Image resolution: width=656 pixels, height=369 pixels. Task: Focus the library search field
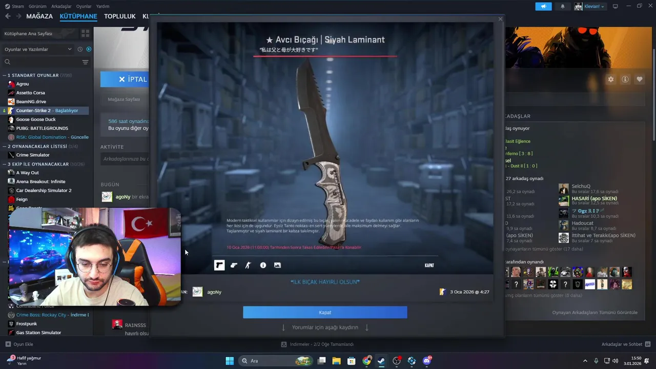click(x=41, y=62)
